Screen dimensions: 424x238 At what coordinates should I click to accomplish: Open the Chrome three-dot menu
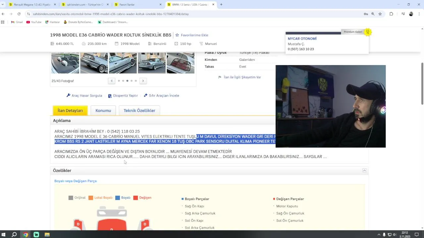pos(419,14)
